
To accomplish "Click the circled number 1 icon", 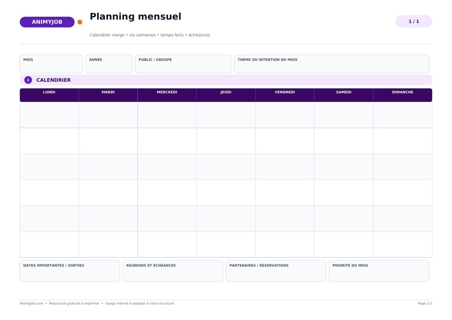I will pyautogui.click(x=28, y=80).
